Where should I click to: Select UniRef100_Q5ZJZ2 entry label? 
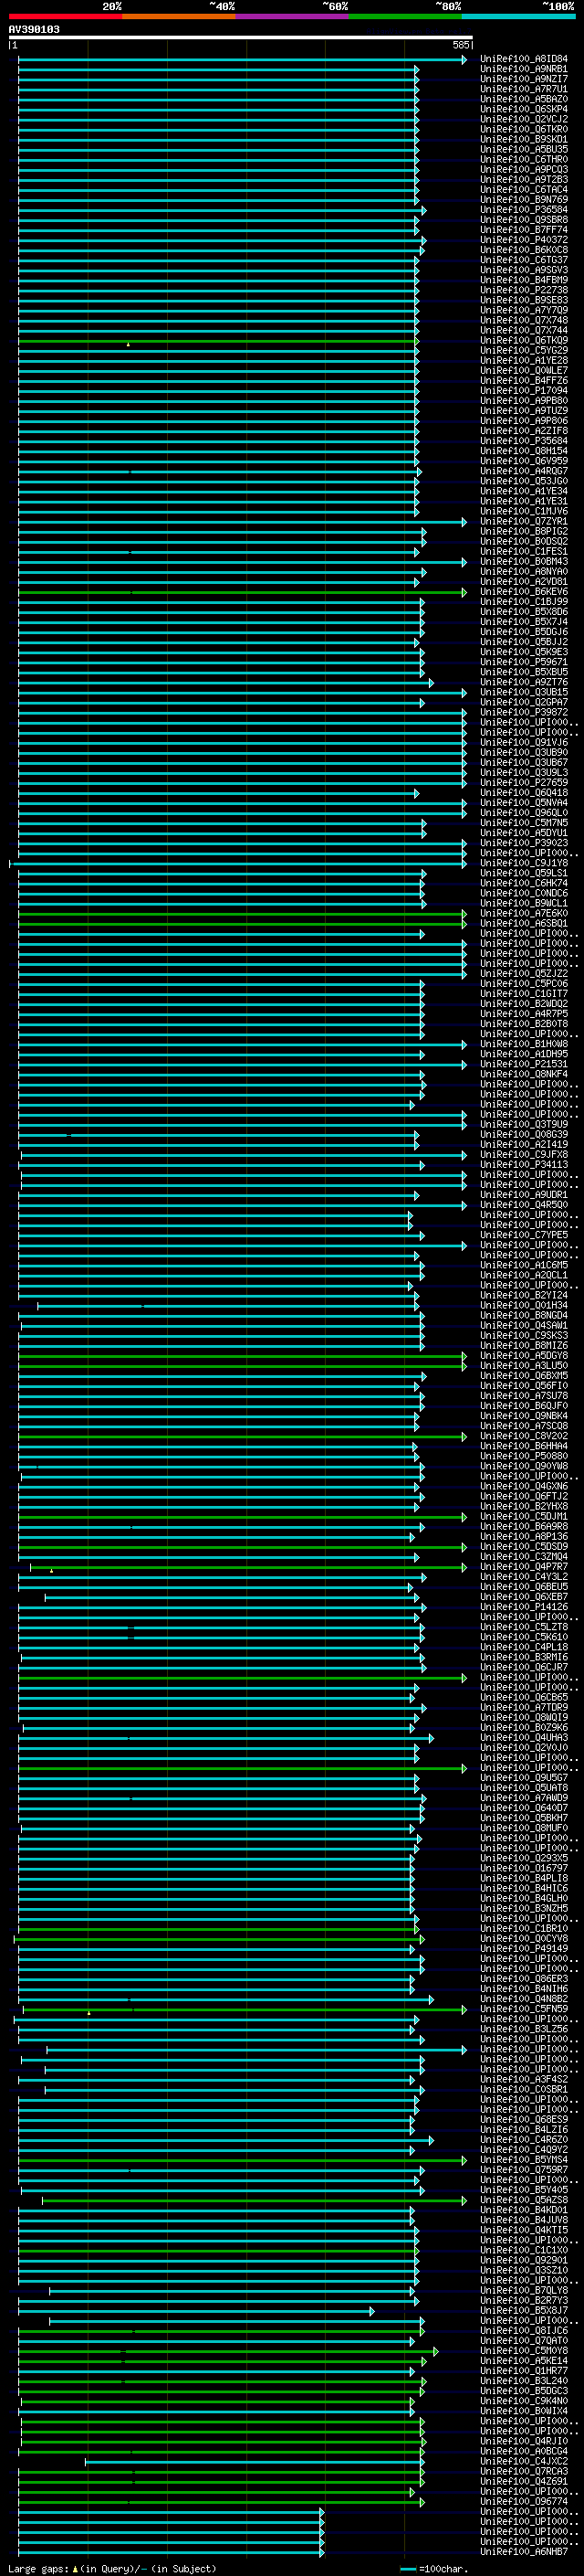point(523,974)
